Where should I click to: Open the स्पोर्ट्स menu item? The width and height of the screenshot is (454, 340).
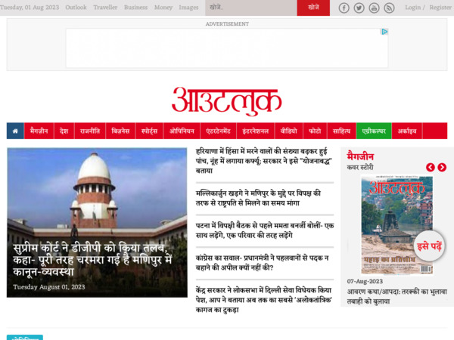(149, 131)
